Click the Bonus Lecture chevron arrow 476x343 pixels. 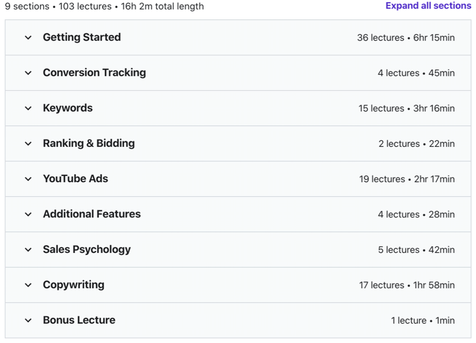[x=28, y=320]
